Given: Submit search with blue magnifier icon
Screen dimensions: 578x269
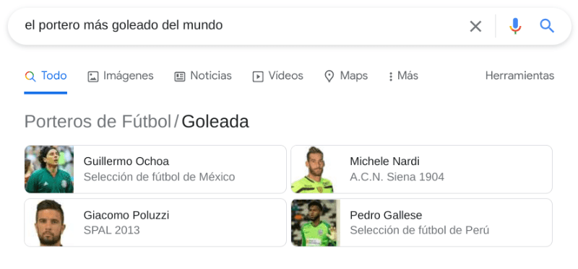Looking at the screenshot, I should (x=547, y=26).
